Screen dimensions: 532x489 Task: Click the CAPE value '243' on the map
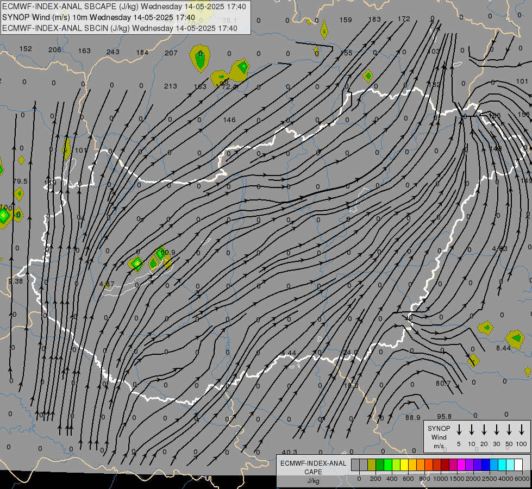click(x=113, y=52)
